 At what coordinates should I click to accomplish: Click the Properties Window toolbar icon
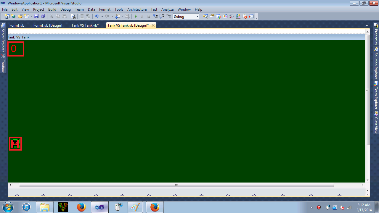[212, 17]
